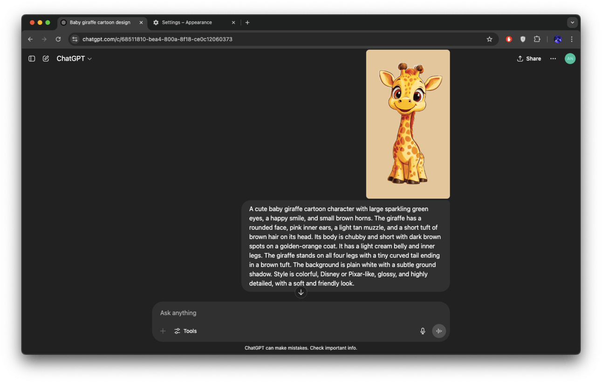This screenshot has height=383, width=602.
Task: Go forward to the next page
Action: [x=44, y=39]
